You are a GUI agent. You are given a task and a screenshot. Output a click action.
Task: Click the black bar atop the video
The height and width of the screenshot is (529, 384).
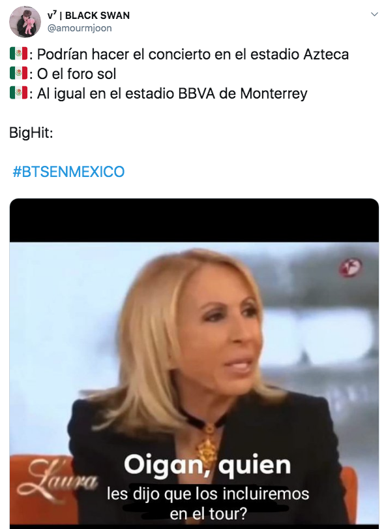coord(194,220)
